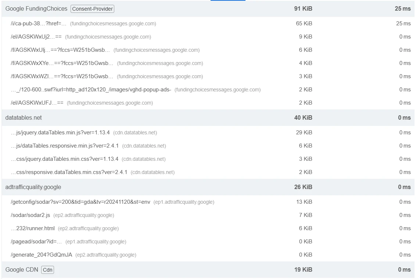Open the /pagead/sodar?id= request link
The image size is (416, 279).
(x=36, y=242)
